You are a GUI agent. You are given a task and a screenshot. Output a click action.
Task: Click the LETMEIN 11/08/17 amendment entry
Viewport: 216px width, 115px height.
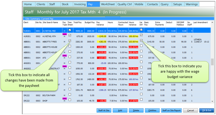point(202,41)
